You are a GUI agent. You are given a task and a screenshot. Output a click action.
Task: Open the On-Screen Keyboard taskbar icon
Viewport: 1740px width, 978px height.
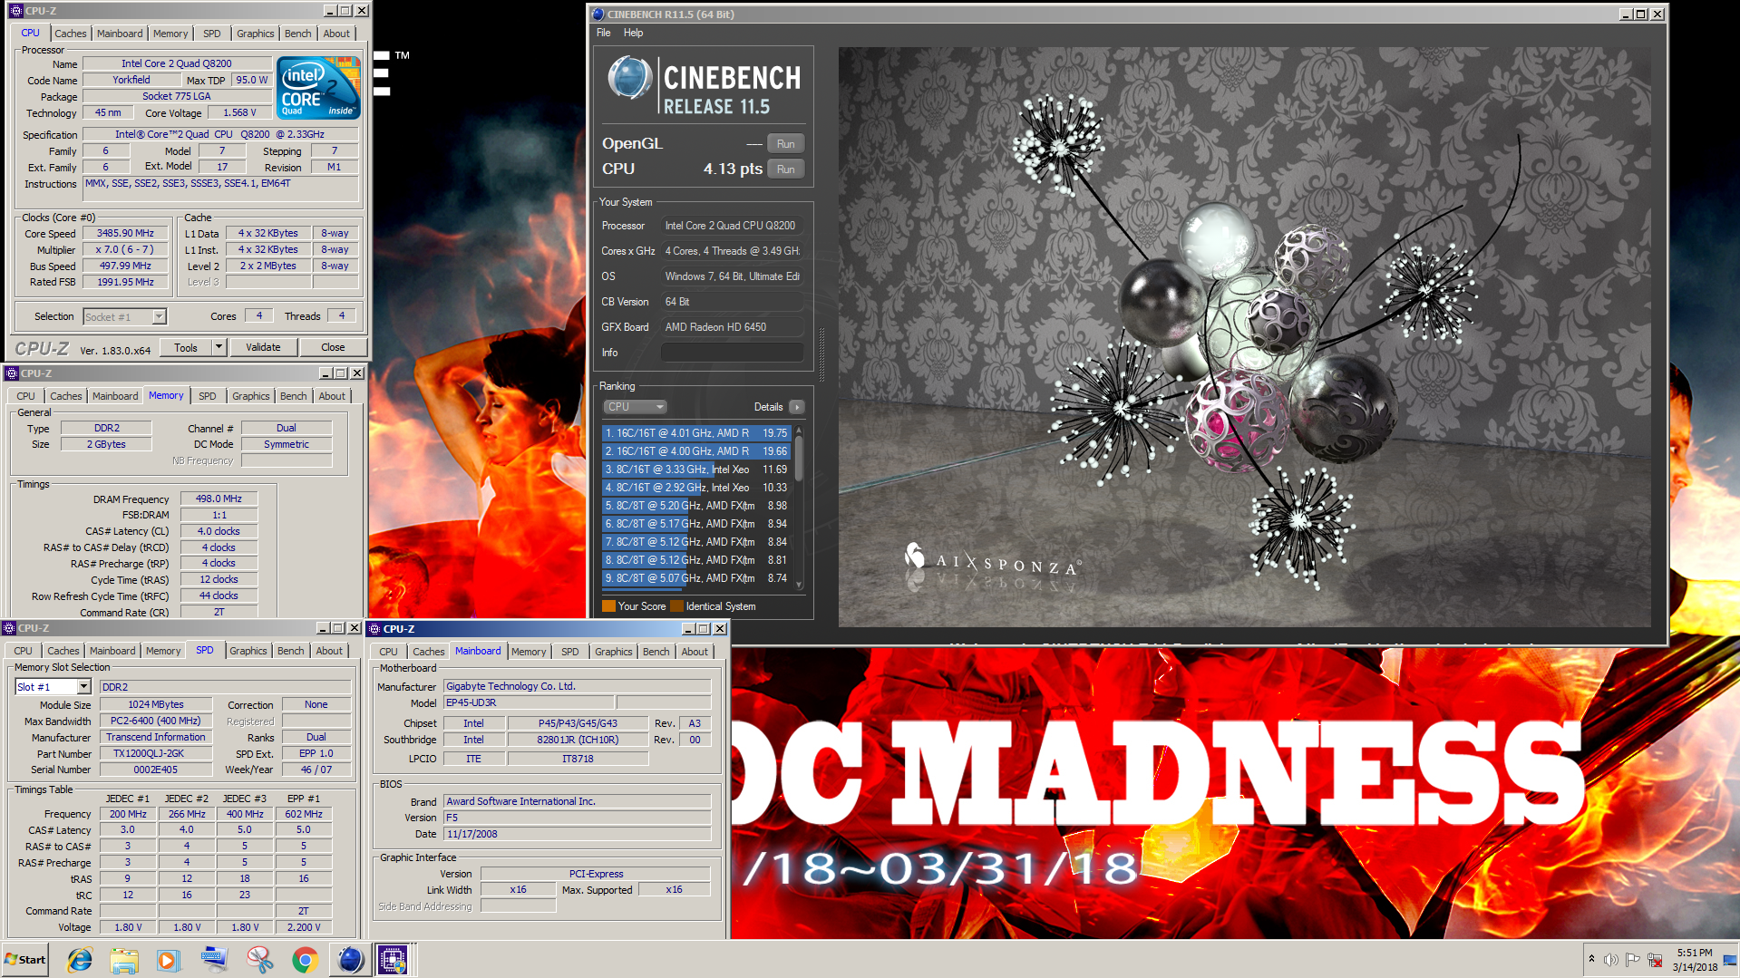click(x=214, y=960)
